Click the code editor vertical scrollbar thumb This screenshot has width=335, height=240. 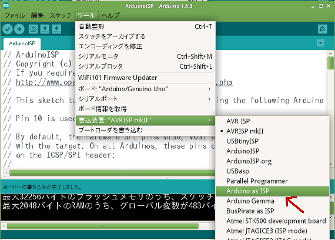pos(330,63)
